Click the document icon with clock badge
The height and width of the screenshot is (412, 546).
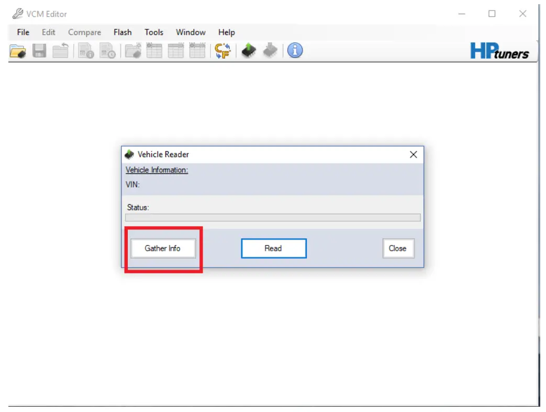[108, 51]
